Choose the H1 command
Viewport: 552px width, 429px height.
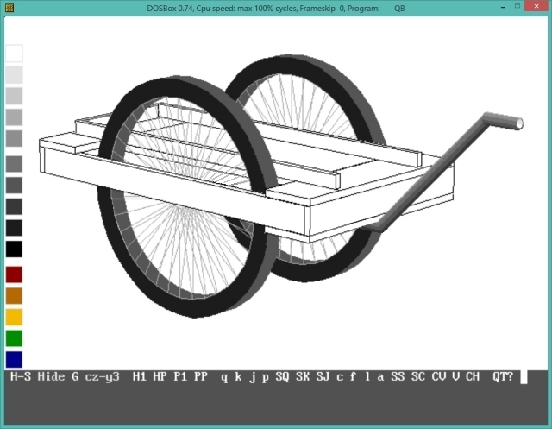tap(140, 377)
